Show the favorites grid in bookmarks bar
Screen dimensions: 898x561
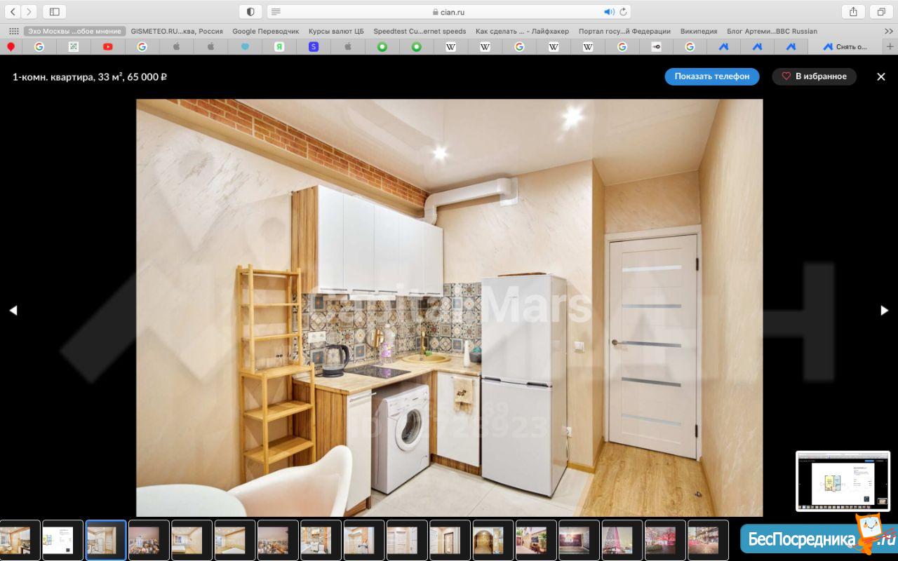[x=13, y=31]
